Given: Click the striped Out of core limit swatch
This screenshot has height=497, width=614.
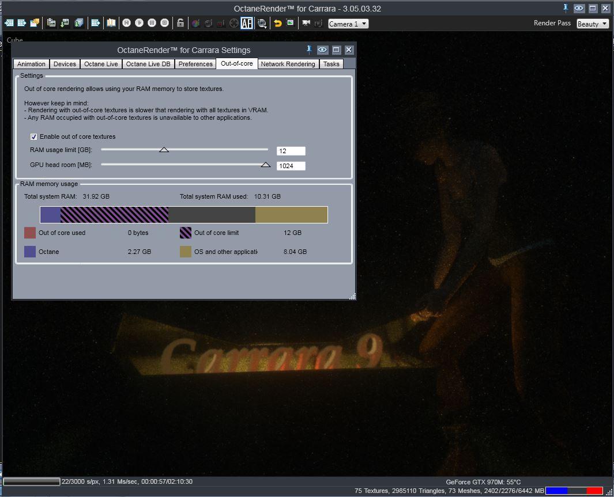Looking at the screenshot, I should coord(186,233).
